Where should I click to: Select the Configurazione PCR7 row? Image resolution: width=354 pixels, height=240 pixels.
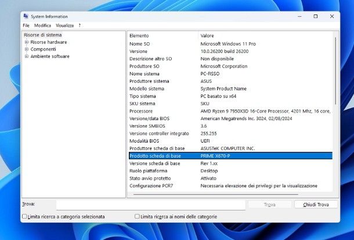(230, 186)
